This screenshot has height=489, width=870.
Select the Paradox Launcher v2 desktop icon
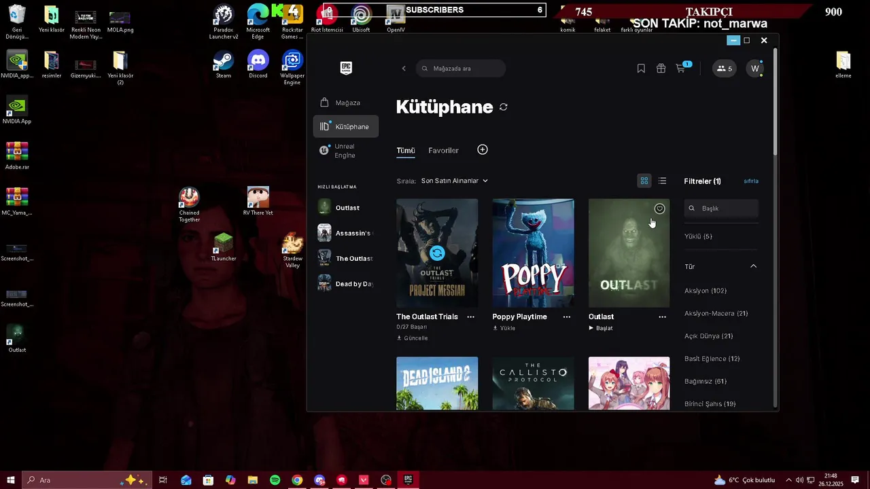tap(224, 22)
